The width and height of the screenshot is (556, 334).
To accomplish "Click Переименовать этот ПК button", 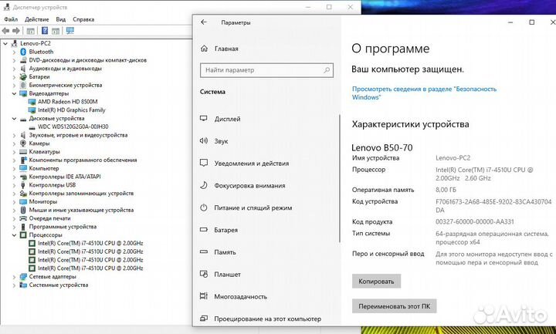I will point(395,306).
